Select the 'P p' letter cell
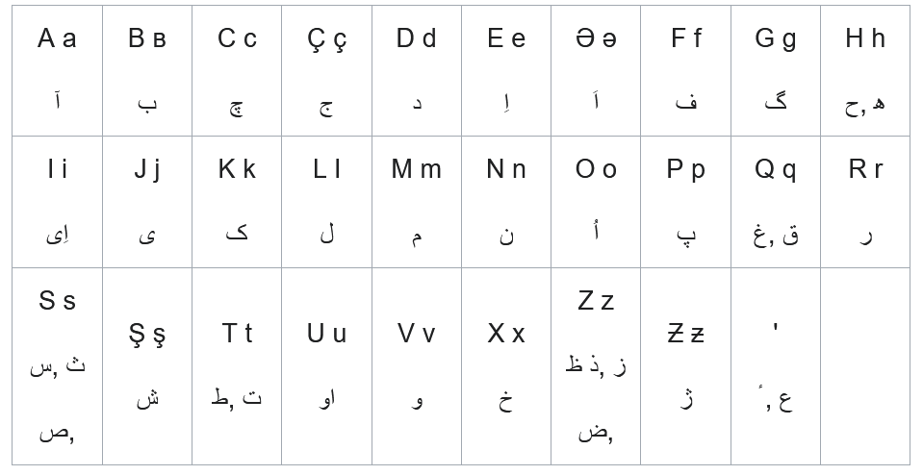This screenshot has width=923, height=475. pyautogui.click(x=686, y=202)
